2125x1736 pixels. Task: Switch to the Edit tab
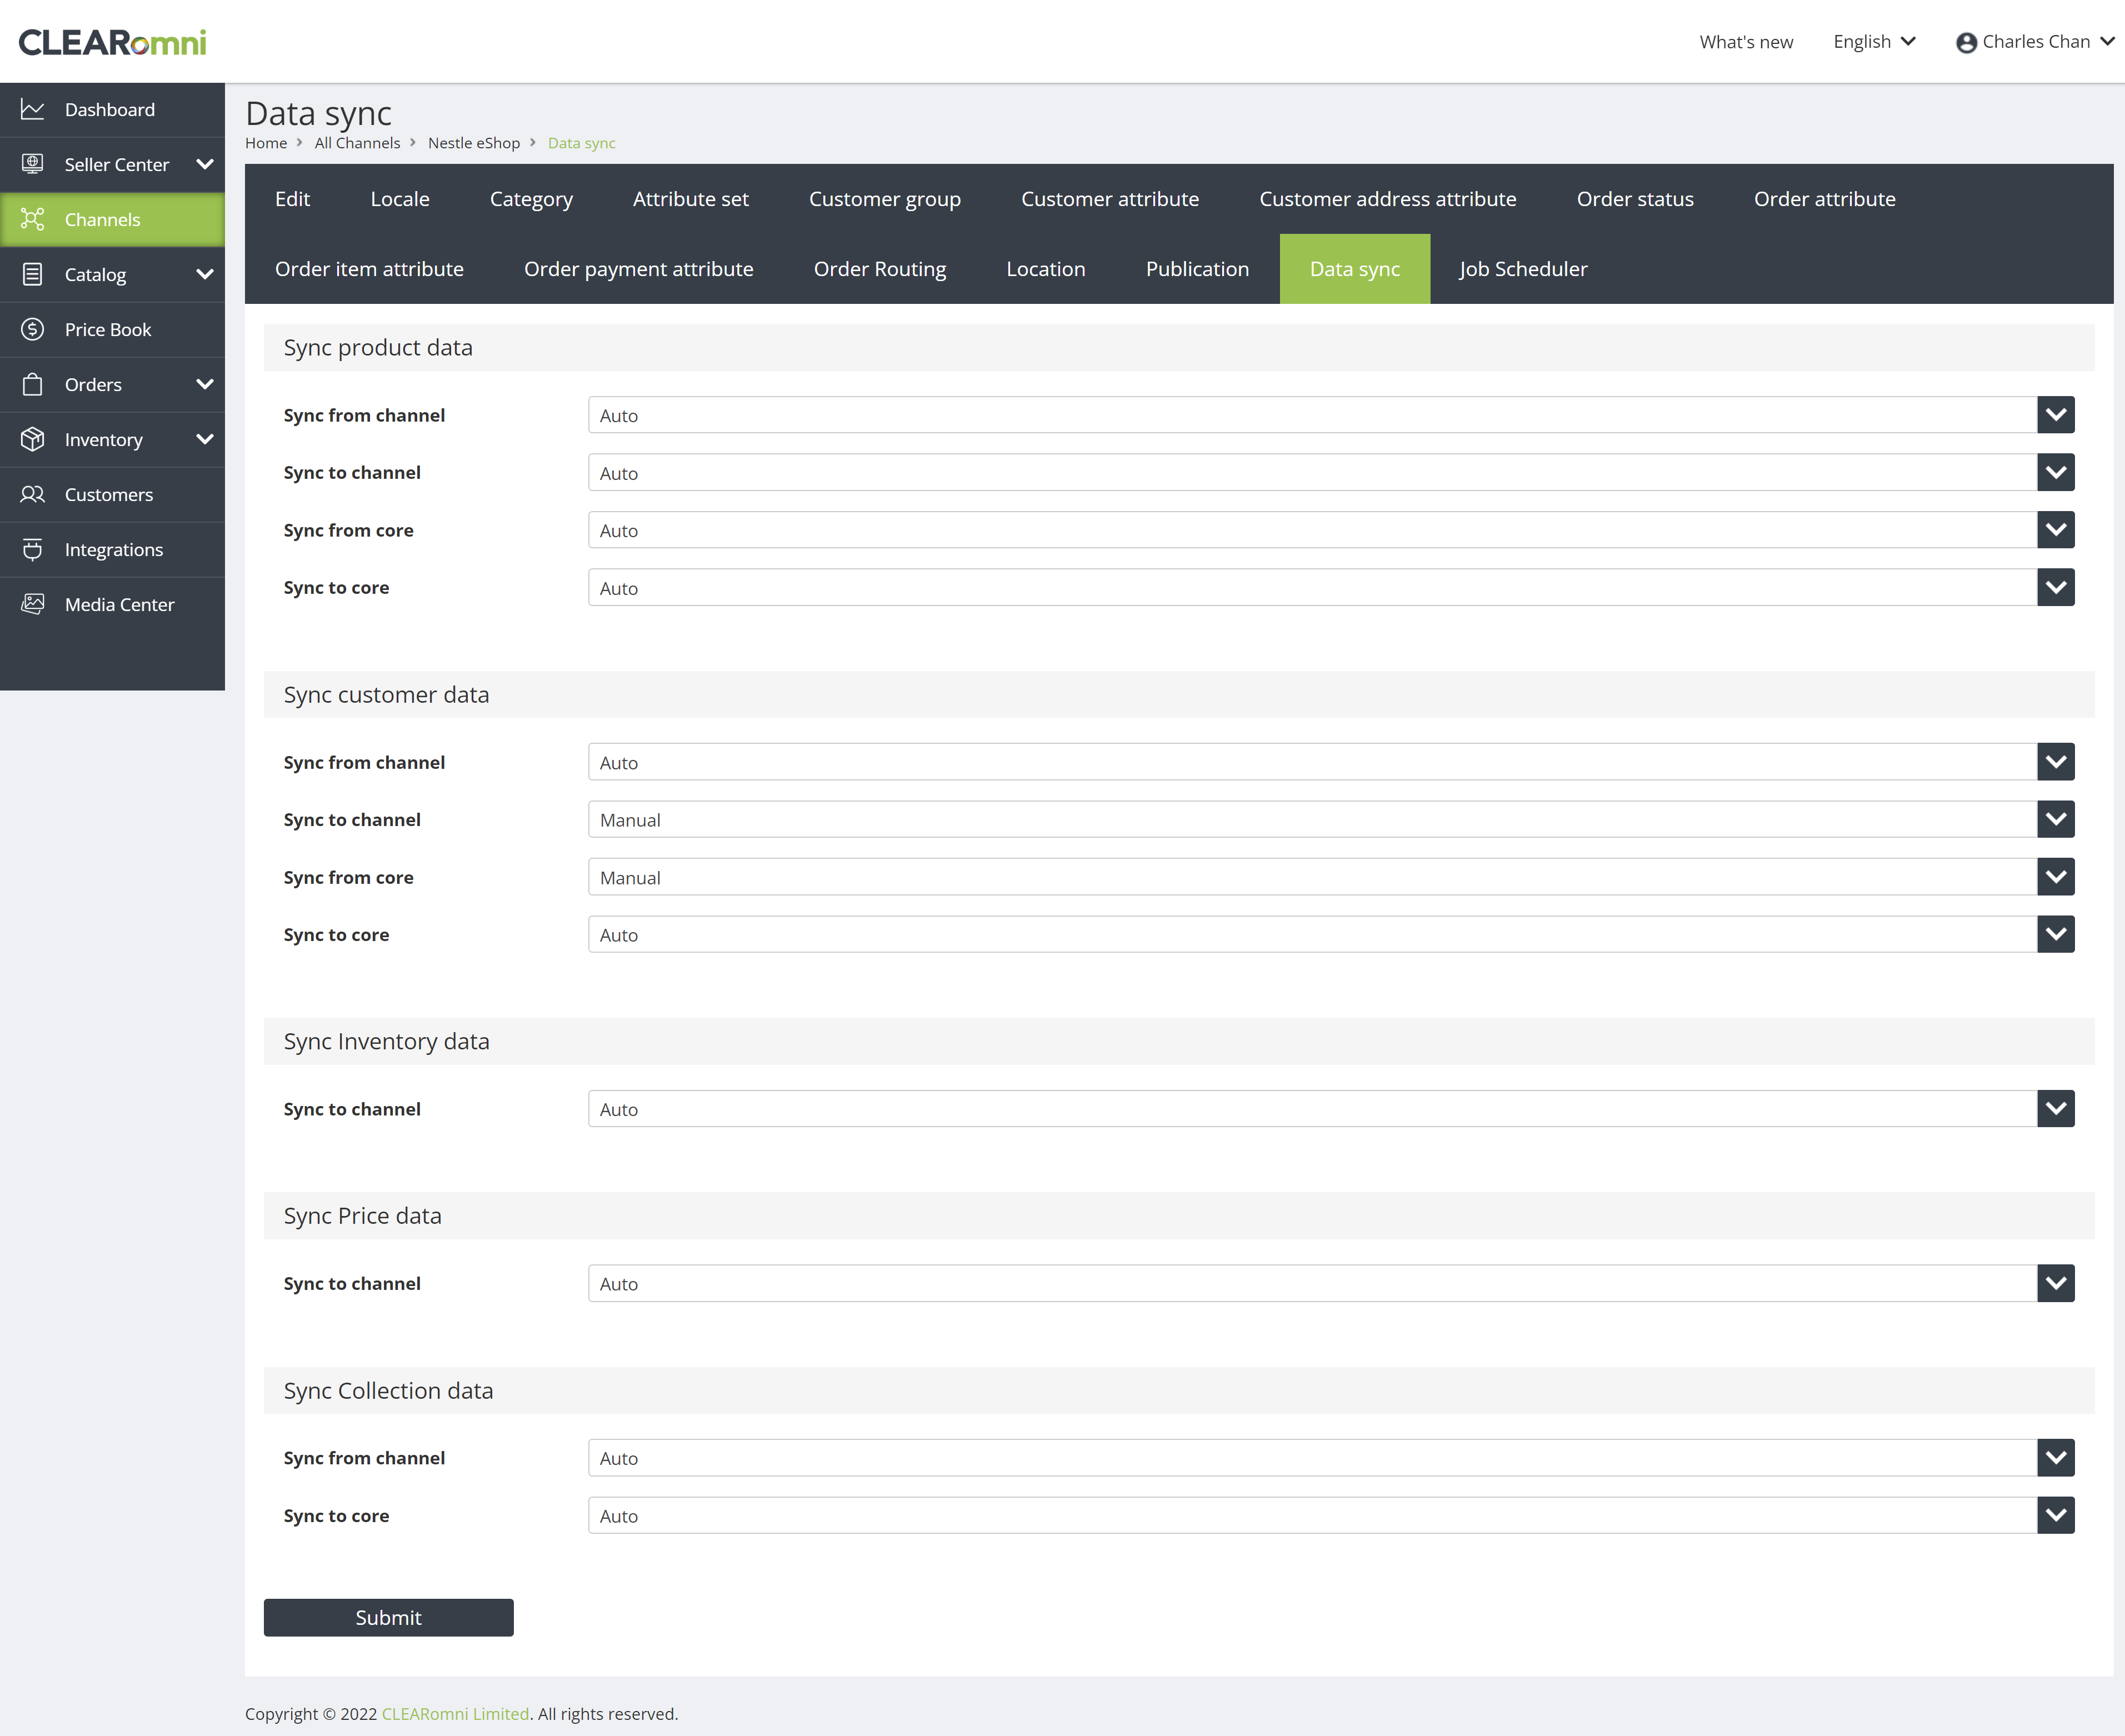[x=293, y=199]
